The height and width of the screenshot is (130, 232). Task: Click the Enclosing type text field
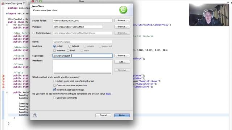tap(82, 33)
